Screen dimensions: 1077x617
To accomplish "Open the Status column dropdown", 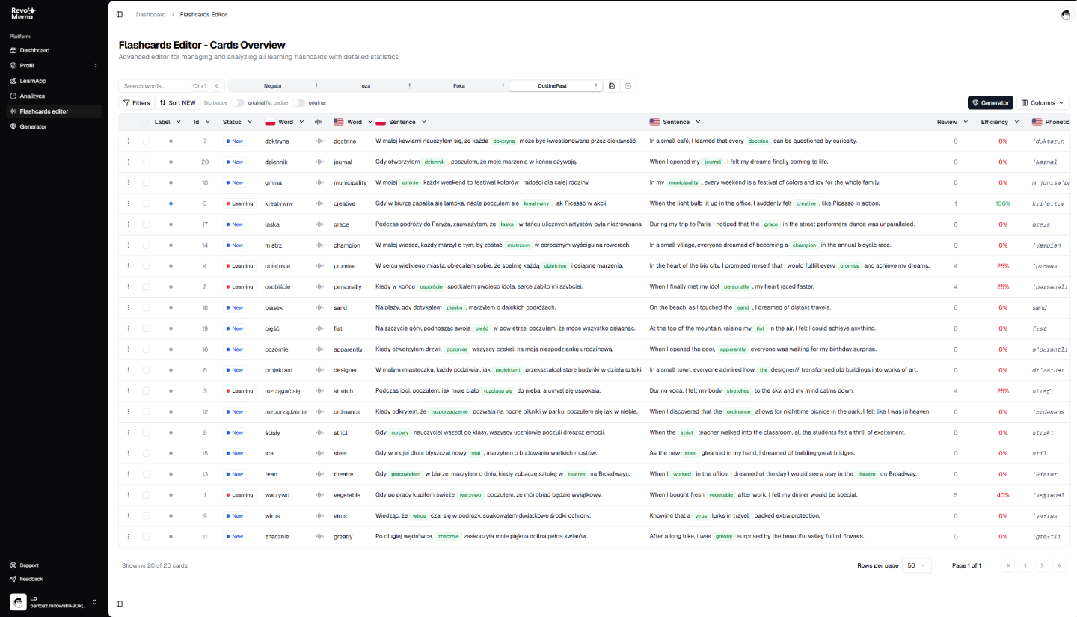I will [250, 121].
